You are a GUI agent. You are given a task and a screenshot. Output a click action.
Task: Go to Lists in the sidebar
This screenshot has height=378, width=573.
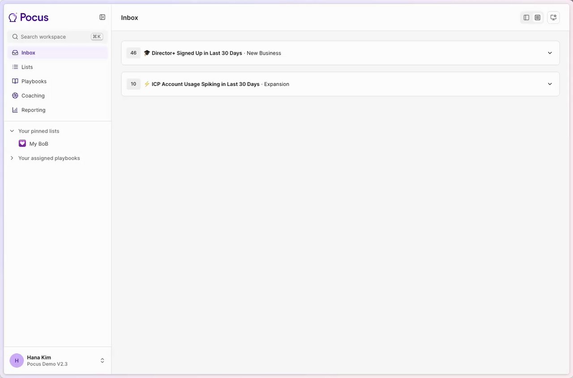(27, 67)
